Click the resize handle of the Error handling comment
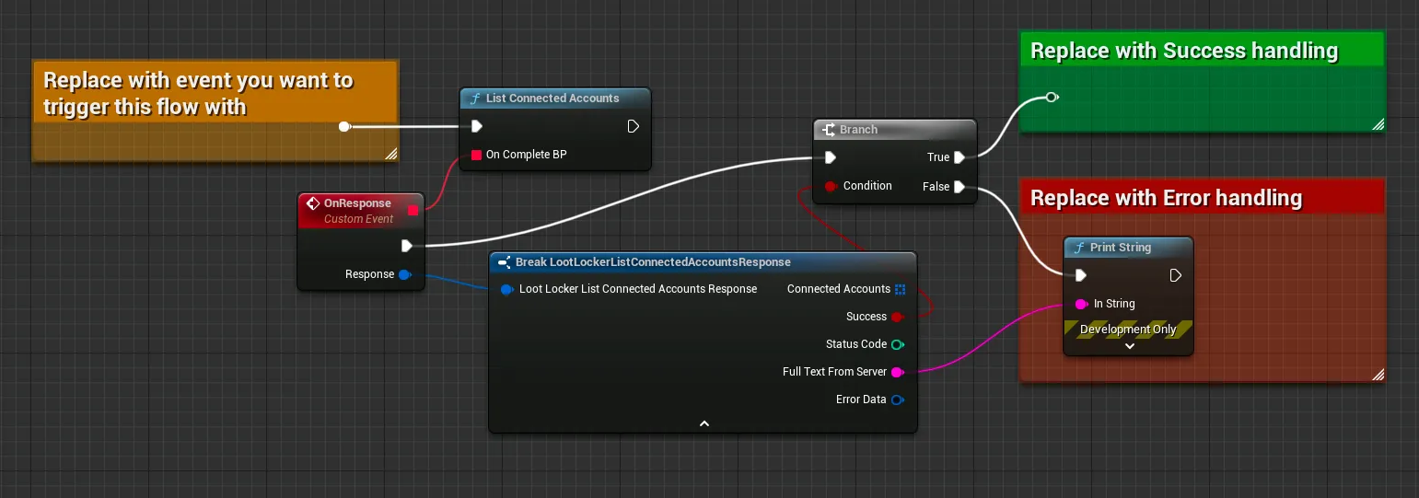This screenshot has width=1419, height=498. coord(1377,374)
